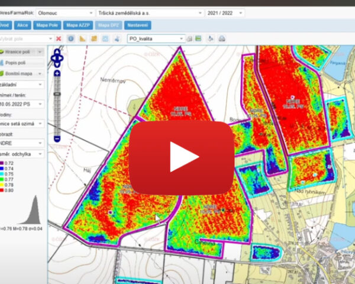This screenshot has height=284, width=355.
Task: Expand arrow next to Hranice polí
Action: pyautogui.click(x=40, y=52)
